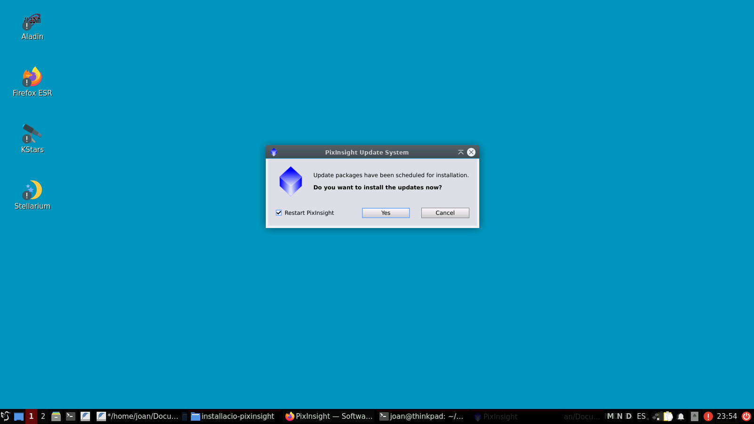
Task: Switch to workspace 1
Action: 31,416
